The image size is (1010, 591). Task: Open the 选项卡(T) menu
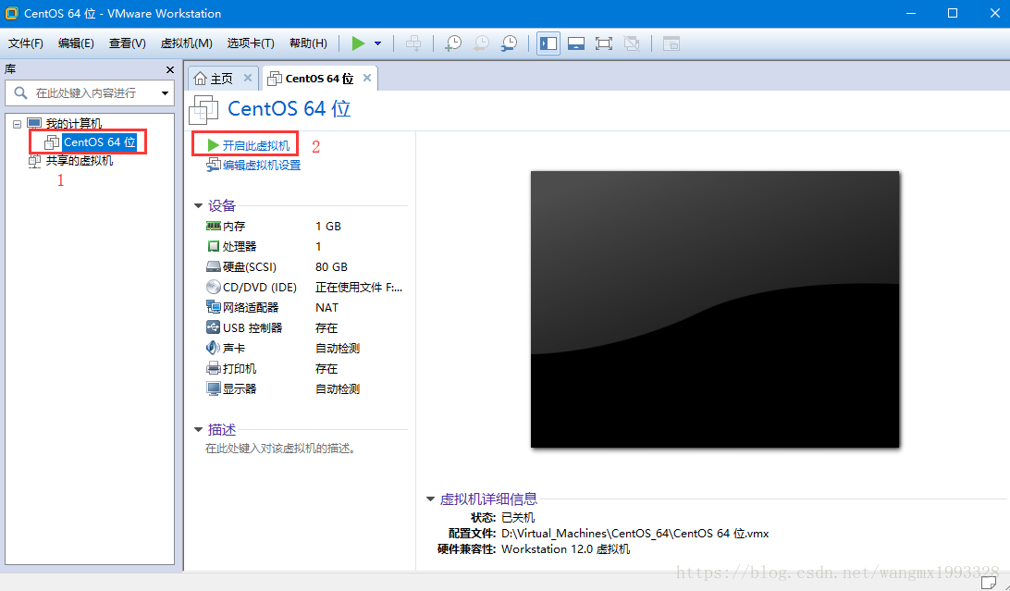(x=251, y=43)
